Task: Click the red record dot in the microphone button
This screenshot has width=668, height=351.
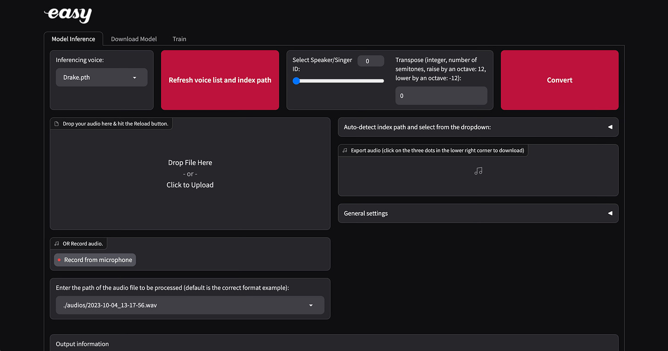Action: [x=59, y=260]
